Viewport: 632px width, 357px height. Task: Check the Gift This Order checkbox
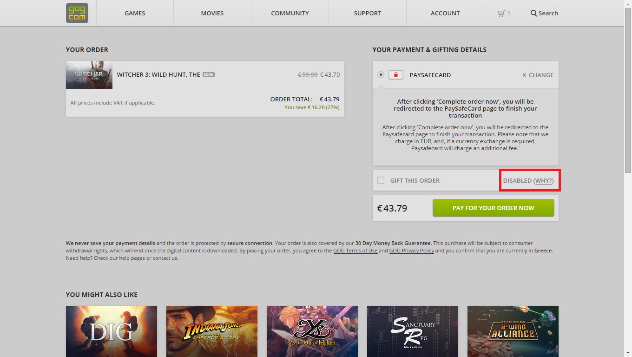tap(381, 180)
